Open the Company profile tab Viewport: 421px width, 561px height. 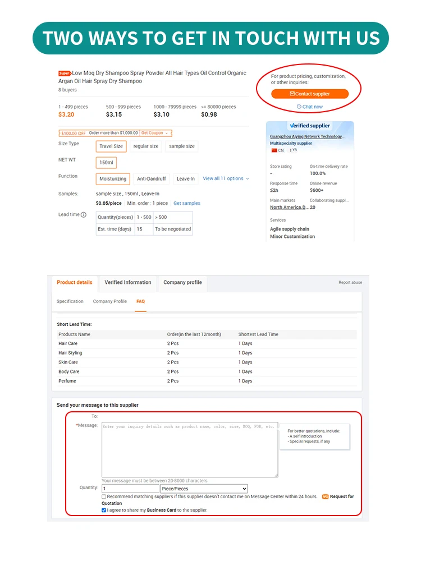click(182, 283)
